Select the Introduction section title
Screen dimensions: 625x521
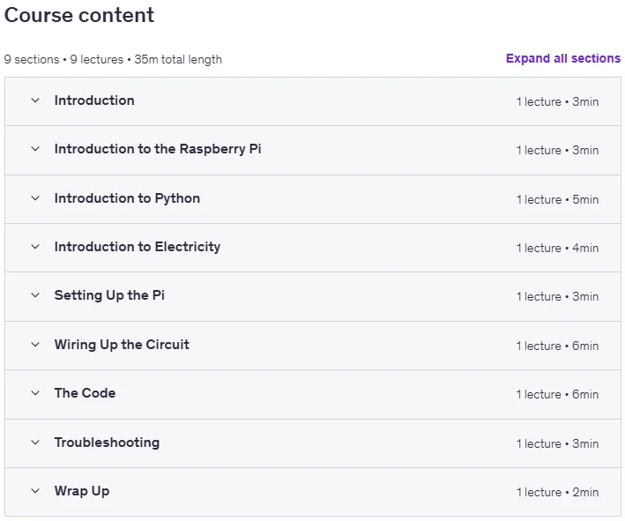click(94, 100)
